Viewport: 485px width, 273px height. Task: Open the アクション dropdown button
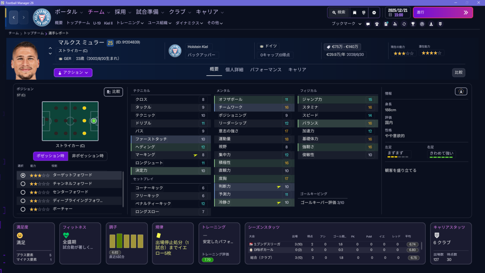click(x=73, y=73)
